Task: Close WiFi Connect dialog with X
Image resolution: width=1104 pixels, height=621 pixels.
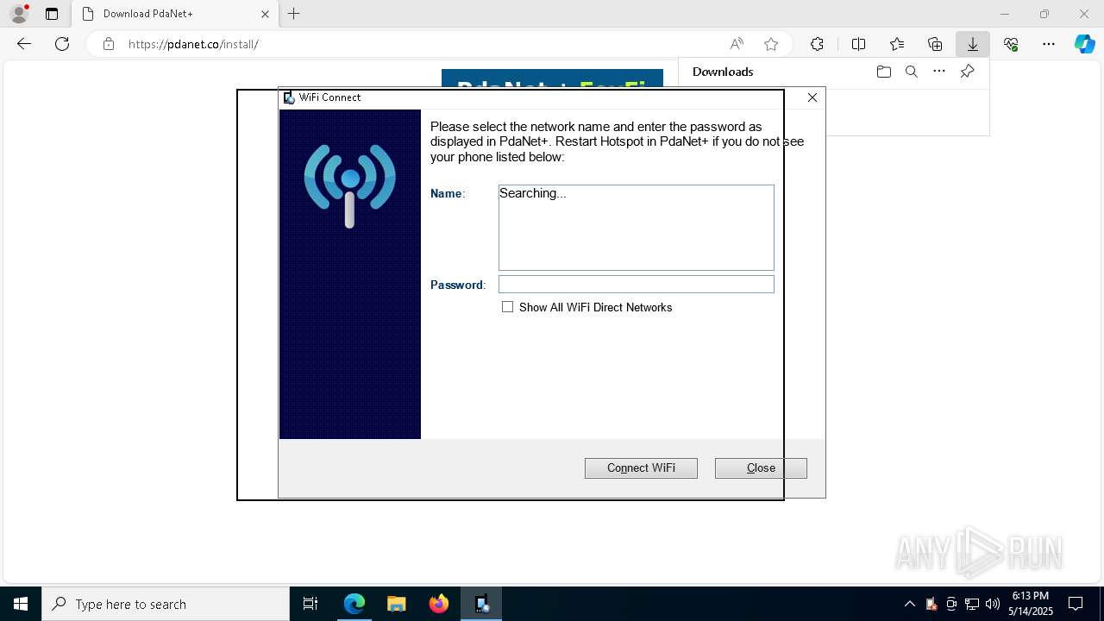Action: pyautogui.click(x=812, y=97)
